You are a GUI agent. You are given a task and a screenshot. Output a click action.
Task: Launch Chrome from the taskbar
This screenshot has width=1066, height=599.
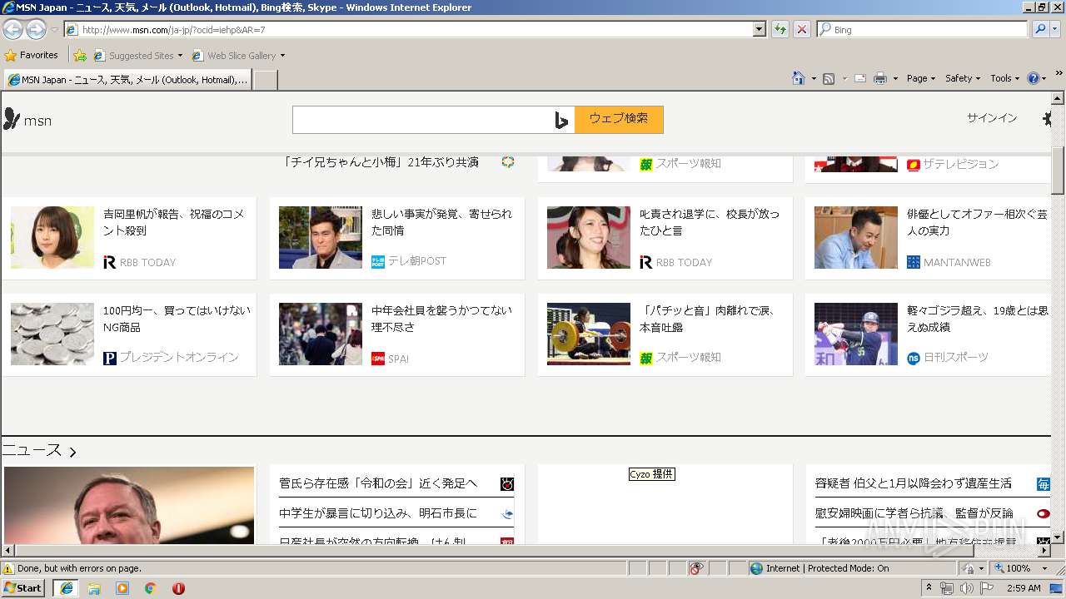click(150, 588)
